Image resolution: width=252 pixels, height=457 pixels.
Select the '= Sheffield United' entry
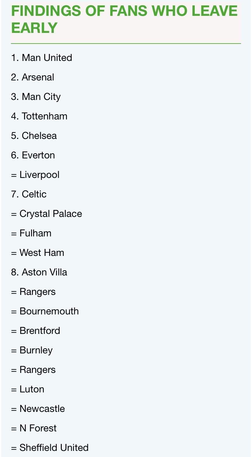(x=50, y=448)
